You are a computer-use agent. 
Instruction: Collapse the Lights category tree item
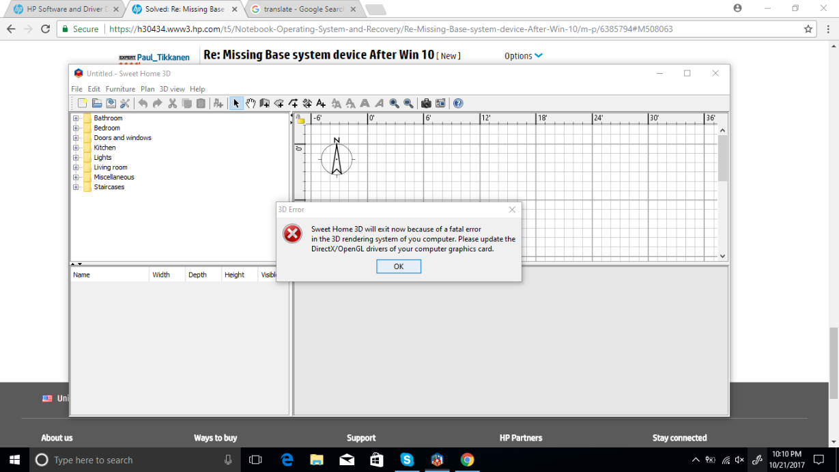click(76, 157)
